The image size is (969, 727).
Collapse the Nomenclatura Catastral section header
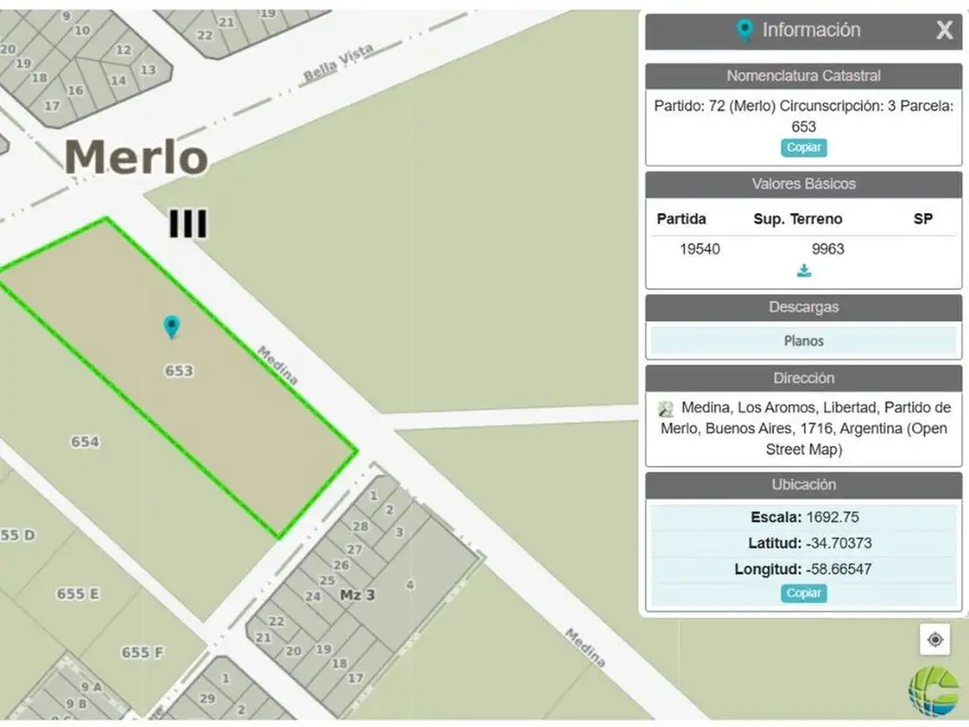point(803,76)
